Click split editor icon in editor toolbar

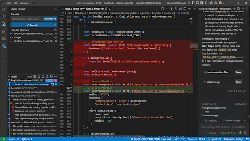(x=185, y=8)
